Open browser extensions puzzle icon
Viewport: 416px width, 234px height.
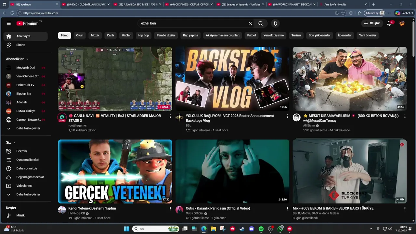351,13
